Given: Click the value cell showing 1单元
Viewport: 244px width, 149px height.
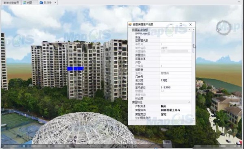Looking at the screenshot, I should click(176, 48).
